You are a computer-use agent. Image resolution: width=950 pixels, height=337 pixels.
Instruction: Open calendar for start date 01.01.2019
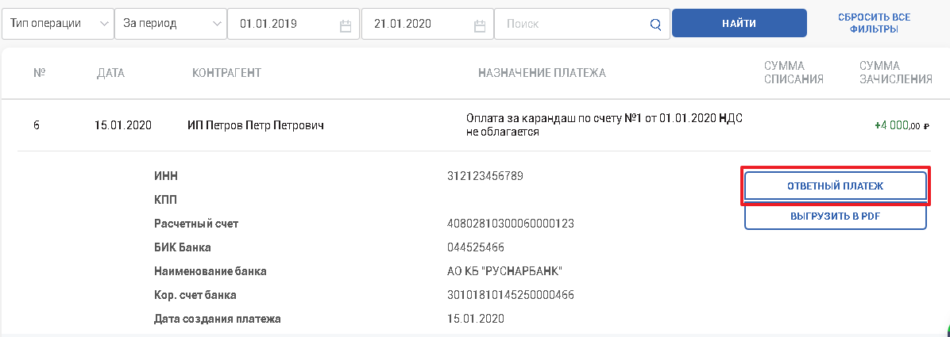coord(346,25)
